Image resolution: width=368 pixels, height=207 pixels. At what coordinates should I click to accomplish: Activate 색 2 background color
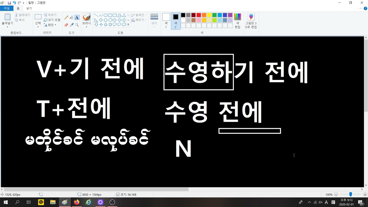(x=176, y=21)
